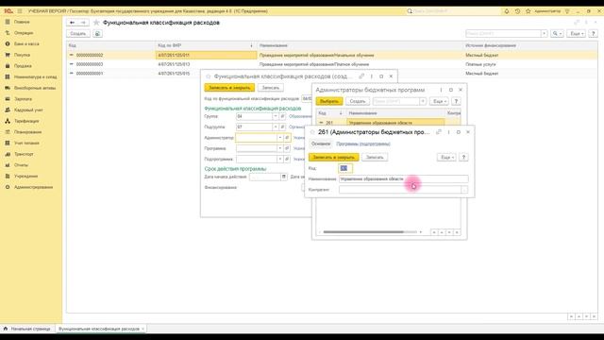The height and width of the screenshot is (340, 604).
Task: Click refresh icon next to main Создать
Action: pyautogui.click(x=97, y=34)
